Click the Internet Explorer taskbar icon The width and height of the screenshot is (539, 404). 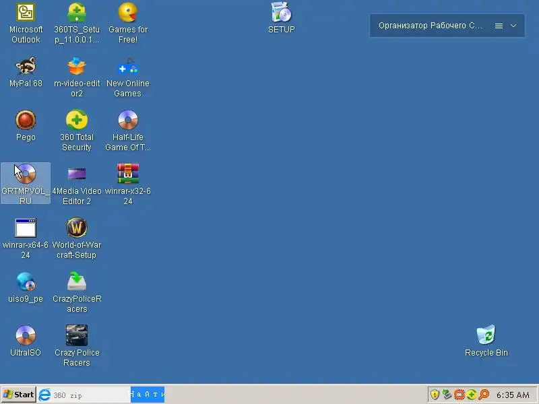44,395
